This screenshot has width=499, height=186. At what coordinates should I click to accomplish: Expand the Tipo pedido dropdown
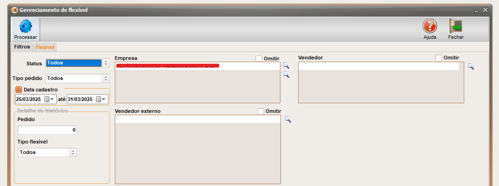[106, 79]
